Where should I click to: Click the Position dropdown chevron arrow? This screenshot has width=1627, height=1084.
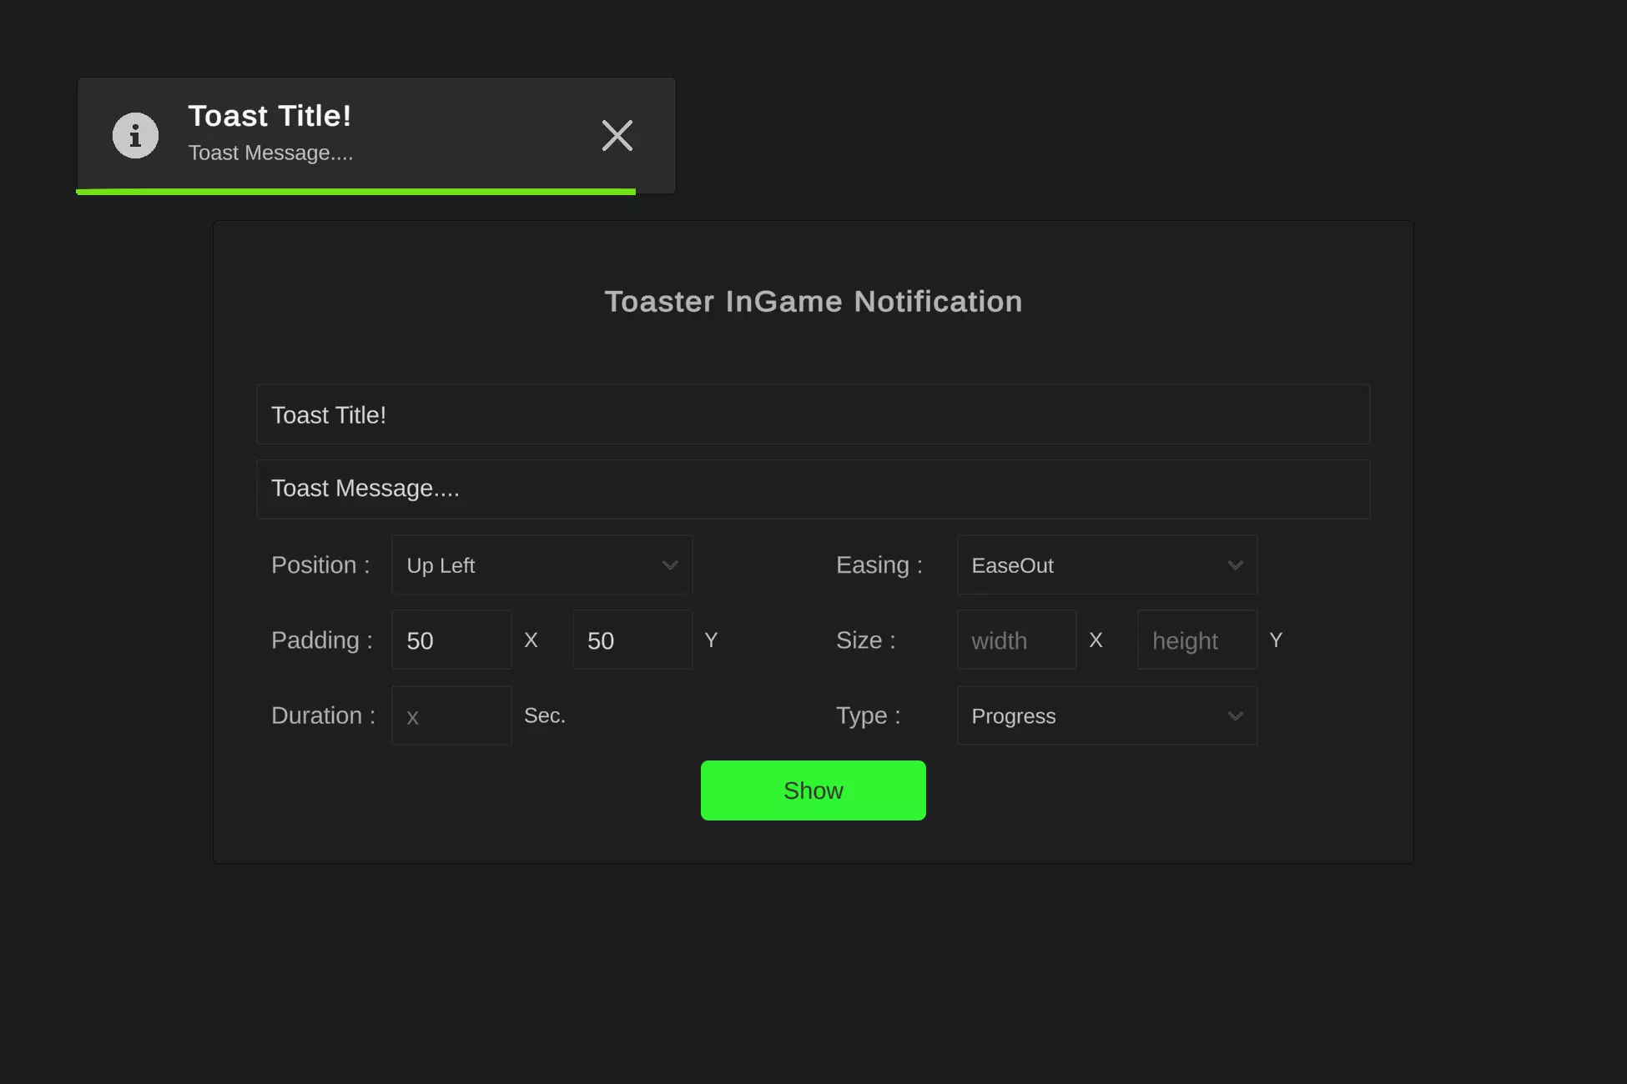point(669,565)
